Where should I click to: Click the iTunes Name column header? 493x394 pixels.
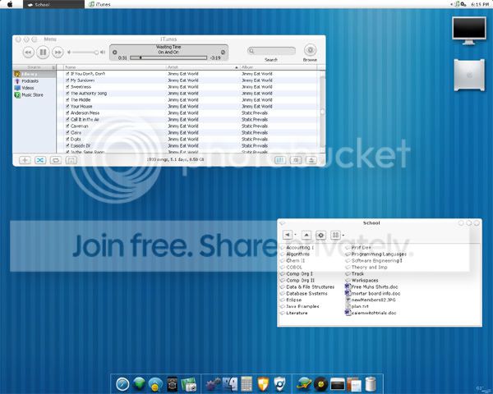pyautogui.click(x=115, y=67)
